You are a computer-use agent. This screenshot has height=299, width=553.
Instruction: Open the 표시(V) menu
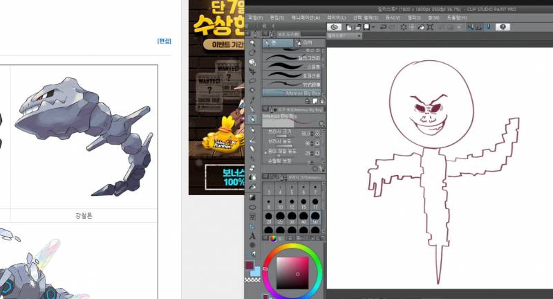pyautogui.click(x=393, y=18)
